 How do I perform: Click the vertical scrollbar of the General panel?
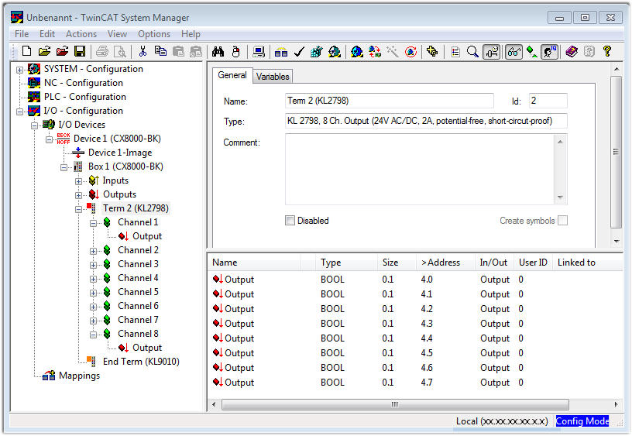(617, 153)
